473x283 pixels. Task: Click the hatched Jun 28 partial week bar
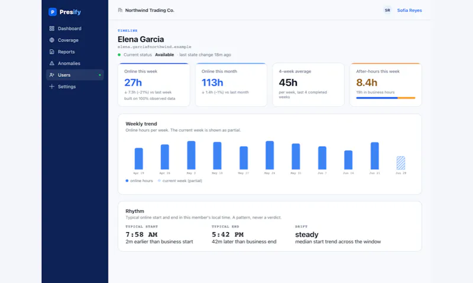pos(401,162)
